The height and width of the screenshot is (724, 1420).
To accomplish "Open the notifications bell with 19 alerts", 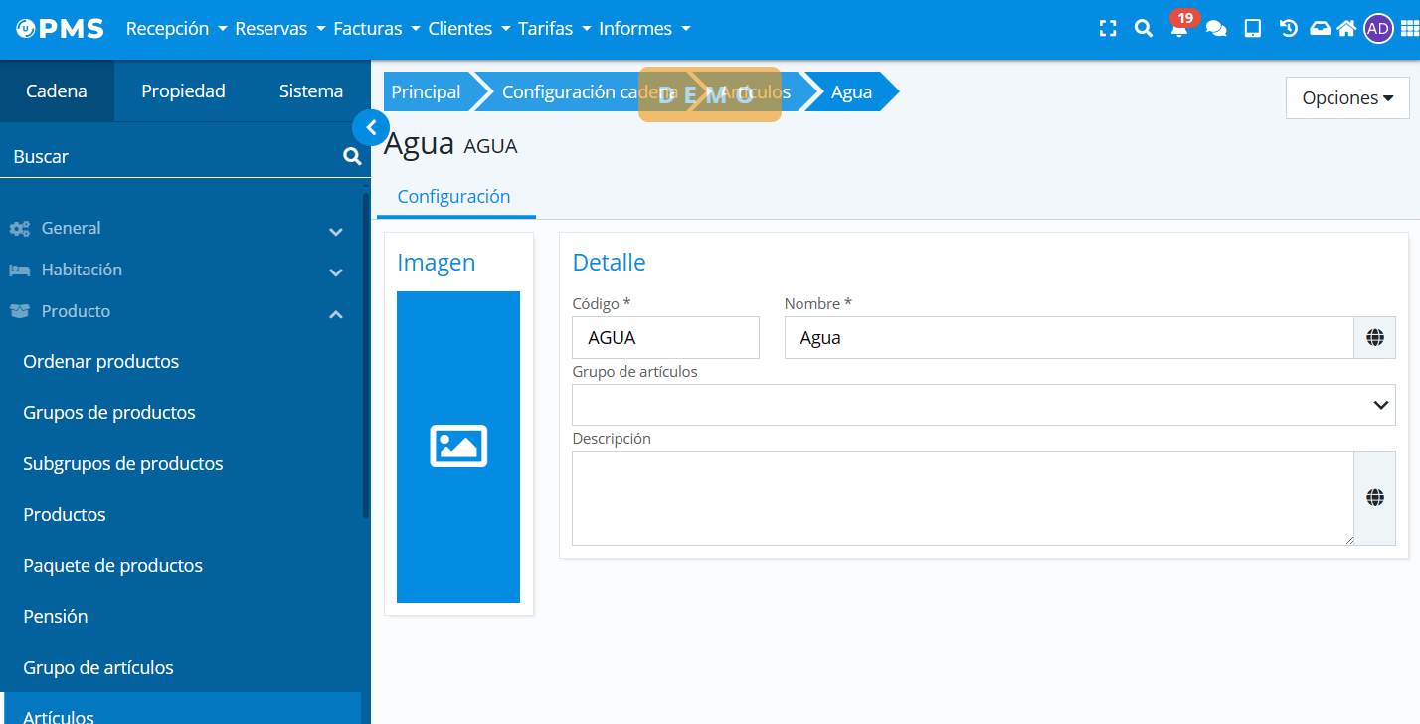I will pos(1179,29).
